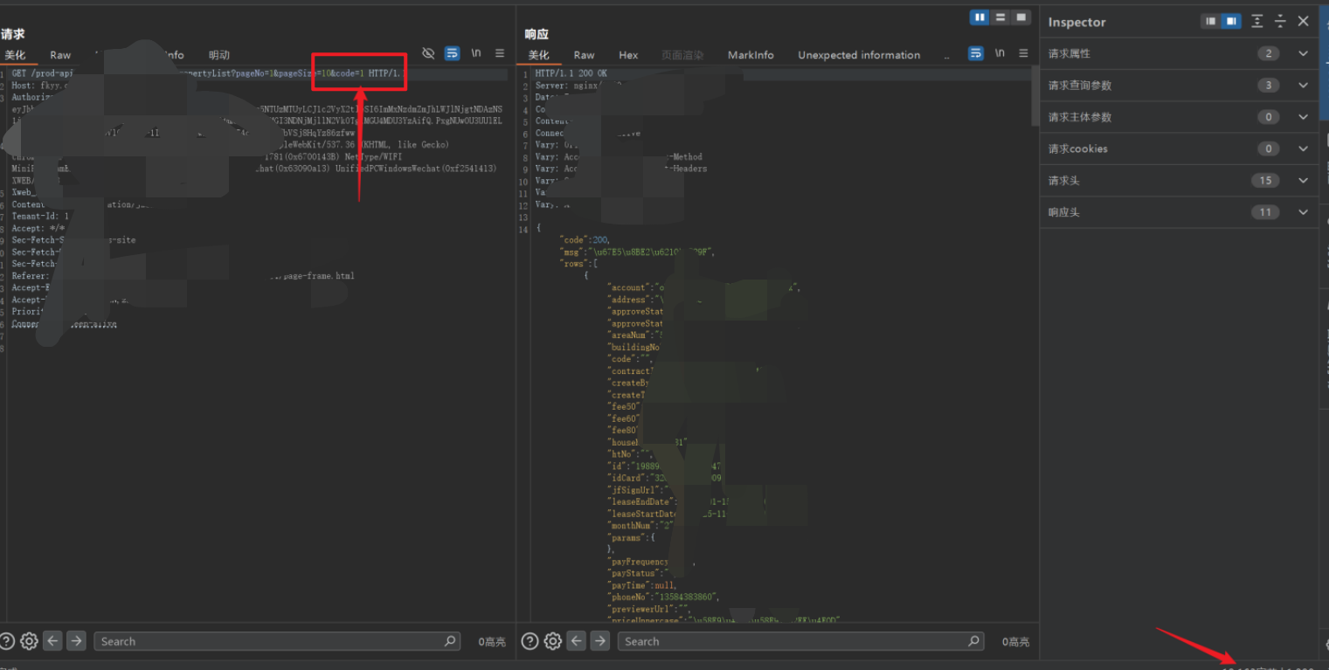The width and height of the screenshot is (1329, 670).
Task: Open the Unexpected information response tab
Action: pyautogui.click(x=859, y=55)
